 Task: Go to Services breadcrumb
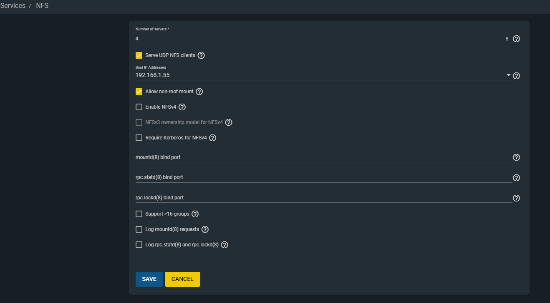point(13,6)
